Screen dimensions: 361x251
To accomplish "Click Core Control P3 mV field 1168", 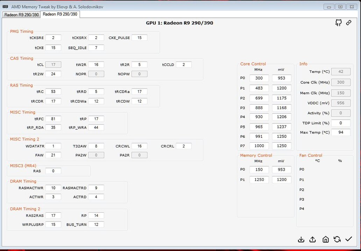I will pos(282,108).
